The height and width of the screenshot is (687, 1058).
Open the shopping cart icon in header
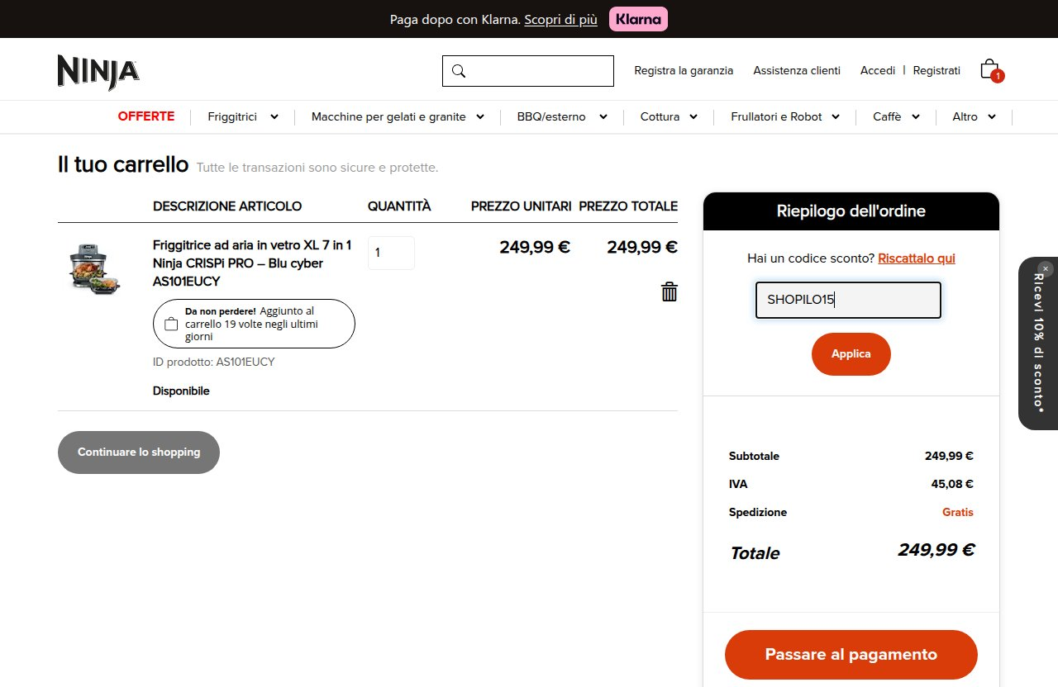pyautogui.click(x=991, y=70)
